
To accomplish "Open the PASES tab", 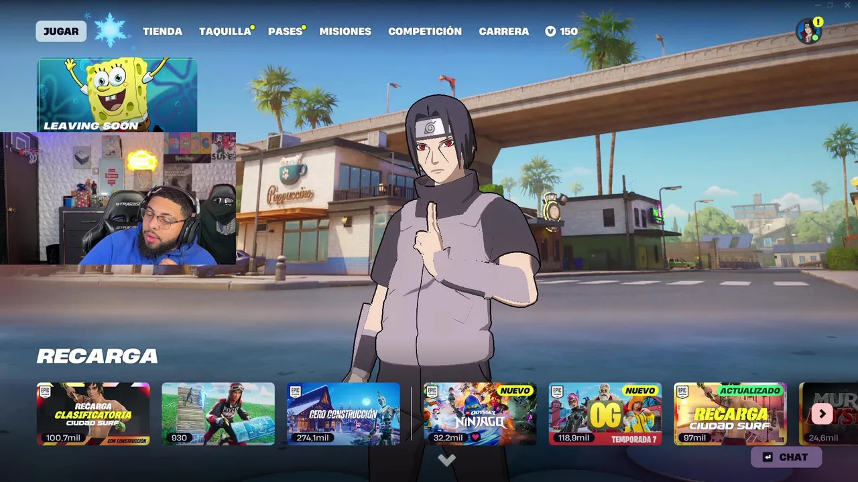I will pos(285,31).
